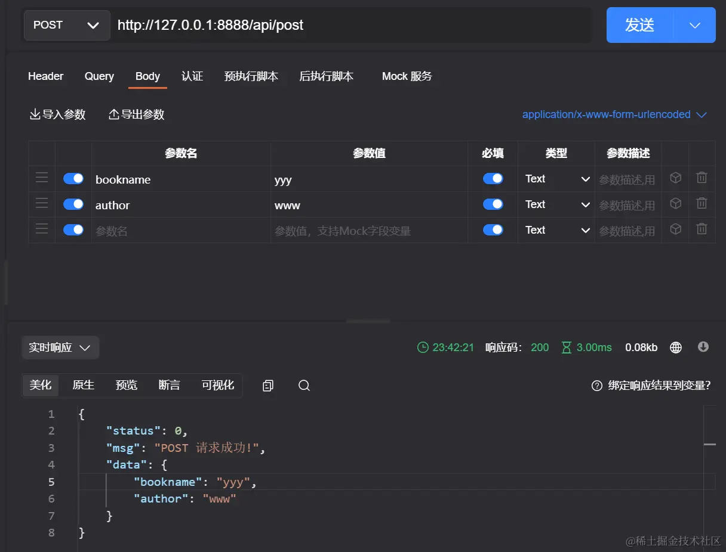Click the clock icon next to 23:42:21
This screenshot has width=726, height=552.
[423, 348]
